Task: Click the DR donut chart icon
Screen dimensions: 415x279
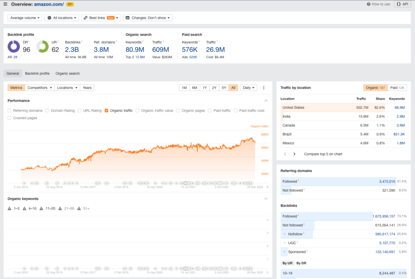Action: coord(14,46)
